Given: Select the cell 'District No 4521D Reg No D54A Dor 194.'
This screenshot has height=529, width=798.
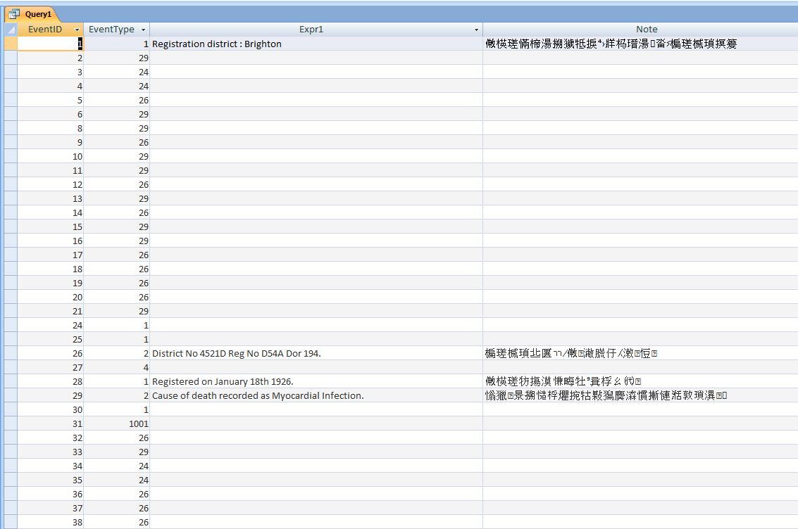Looking at the screenshot, I should pos(316,353).
